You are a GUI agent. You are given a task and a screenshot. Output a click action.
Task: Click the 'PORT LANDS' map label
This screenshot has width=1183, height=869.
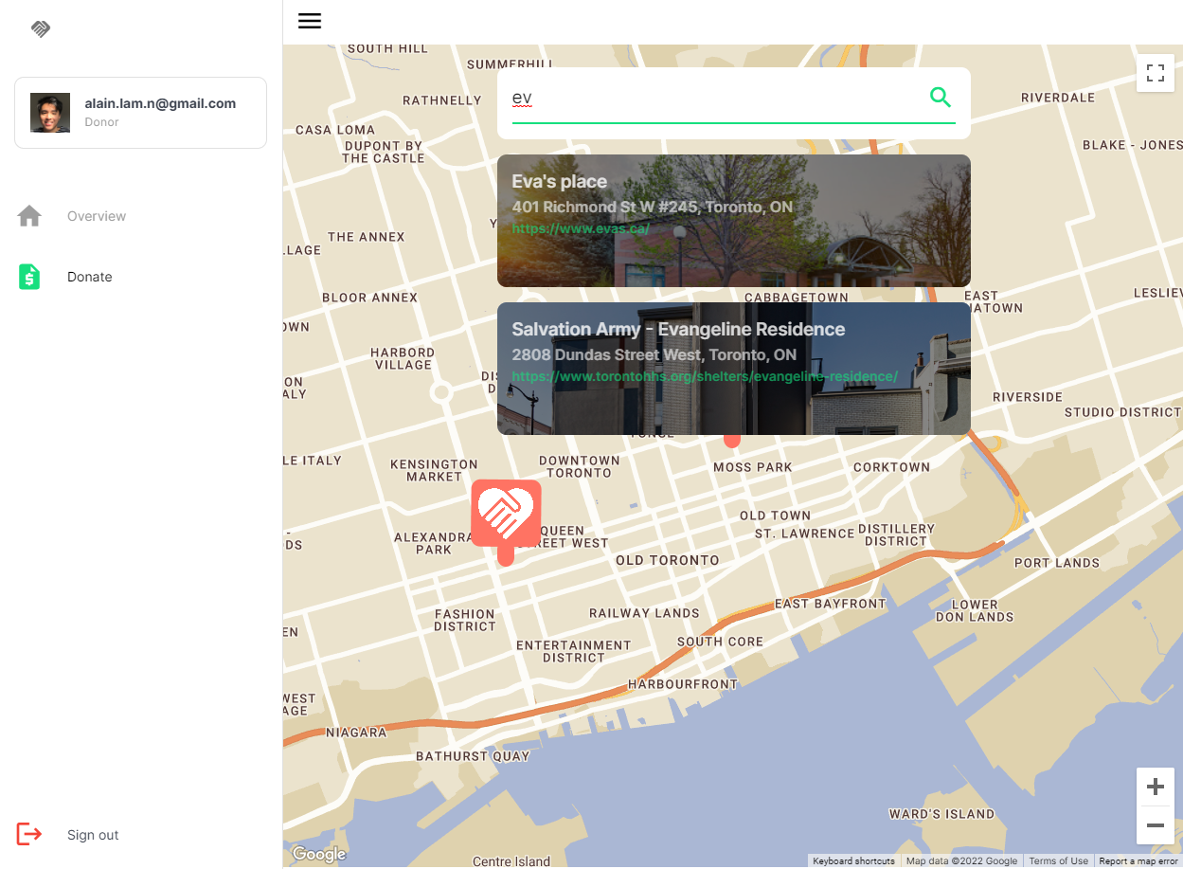(1057, 563)
